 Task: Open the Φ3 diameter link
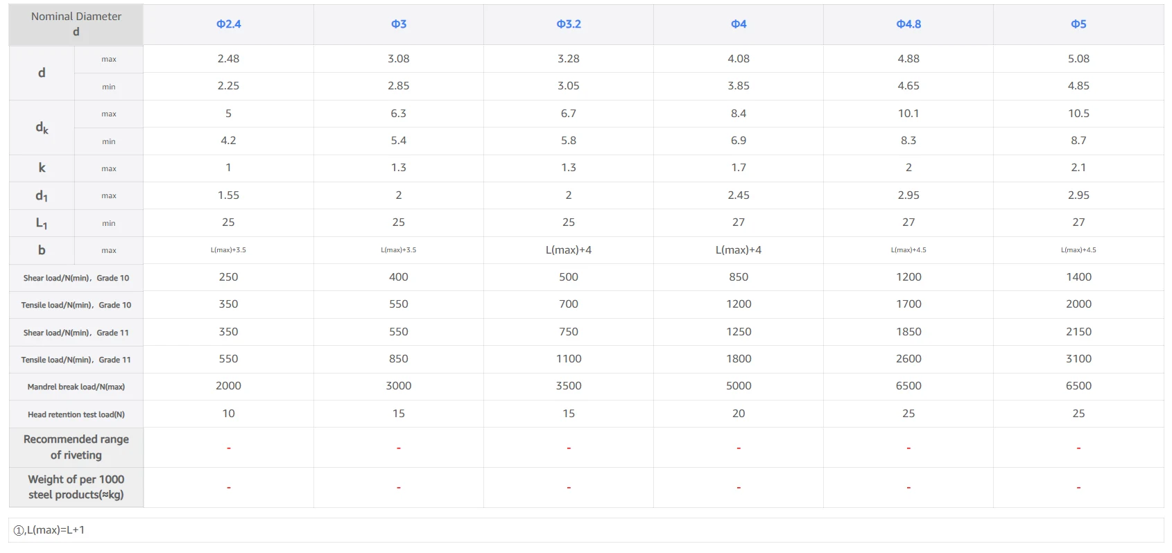398,24
